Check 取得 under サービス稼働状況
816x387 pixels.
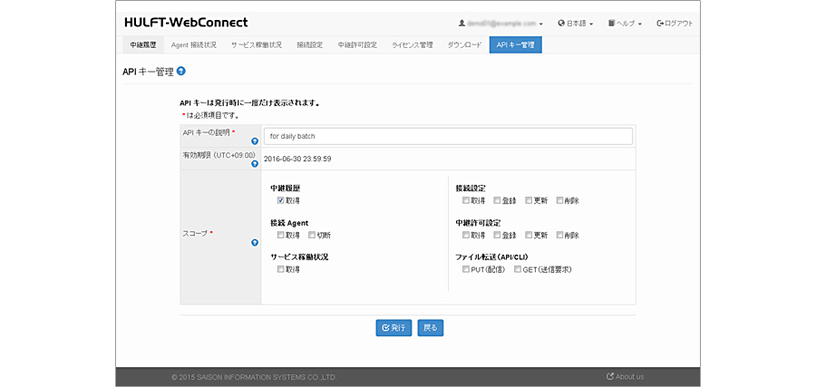pyautogui.click(x=280, y=269)
